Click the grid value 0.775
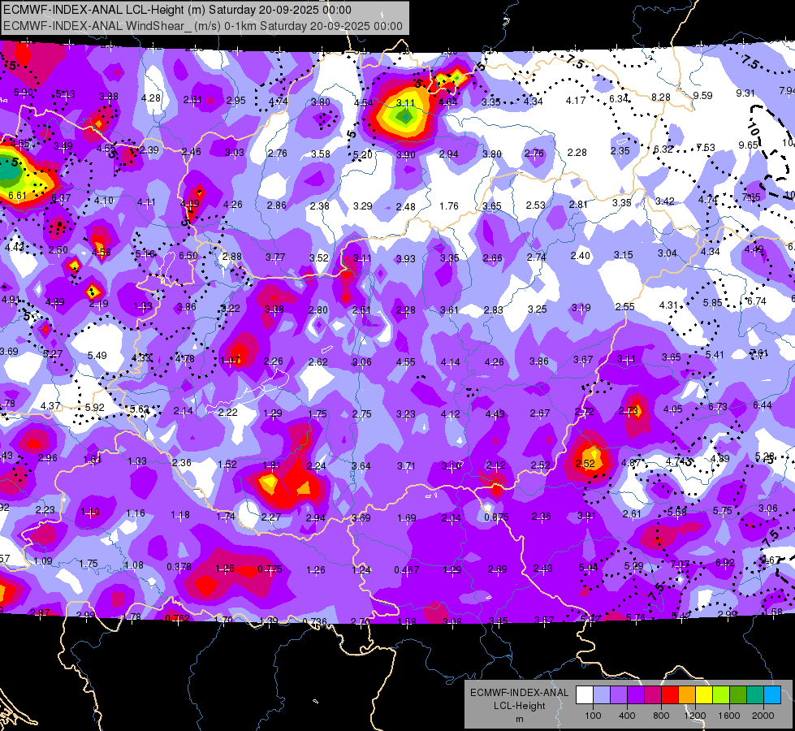The width and height of the screenshot is (795, 731). pyautogui.click(x=270, y=569)
